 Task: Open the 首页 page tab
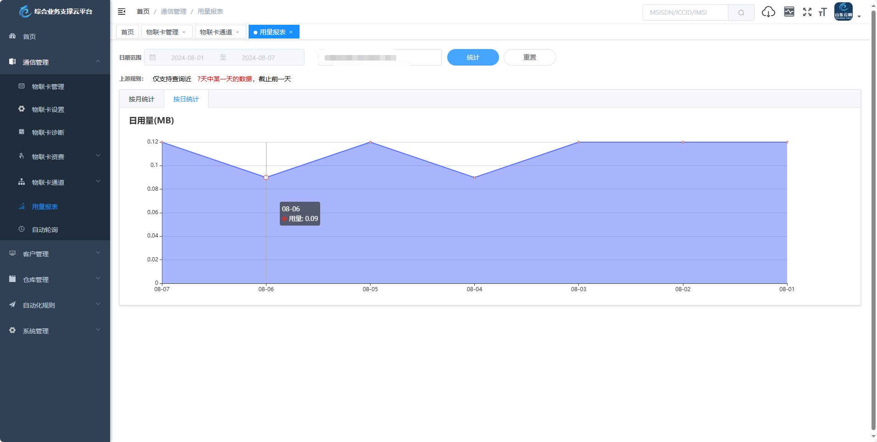[x=128, y=32]
